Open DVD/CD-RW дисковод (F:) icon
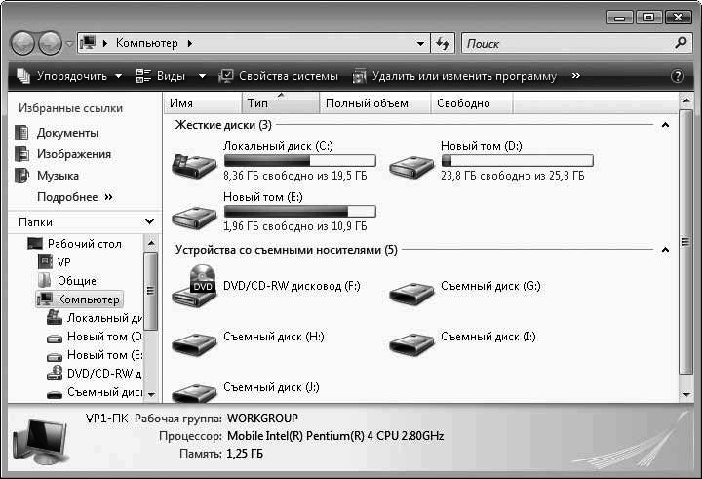 195,286
